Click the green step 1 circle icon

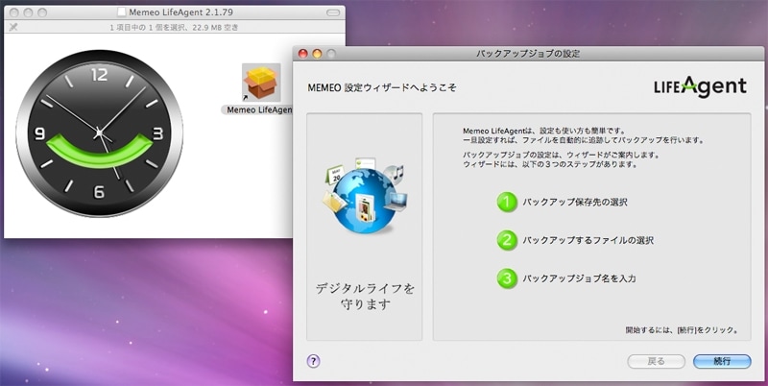[x=506, y=202]
